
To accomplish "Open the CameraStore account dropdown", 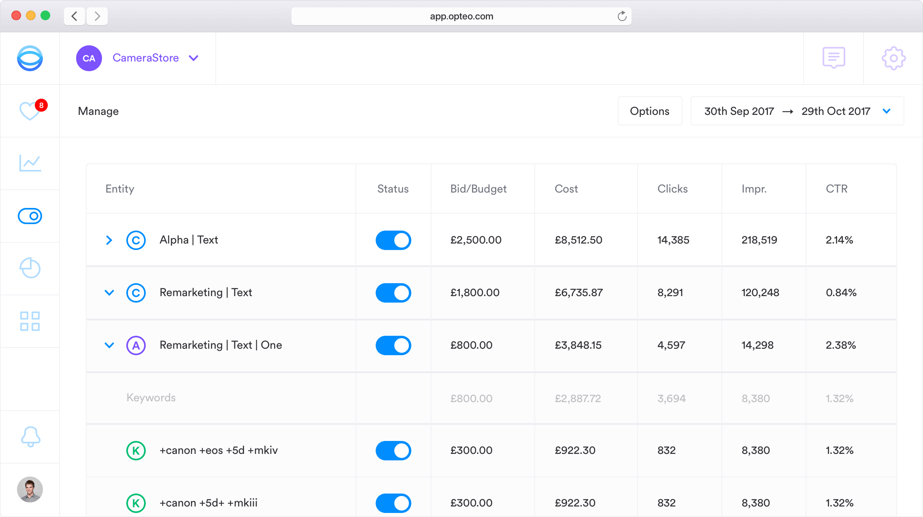I will click(145, 58).
